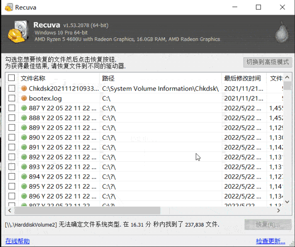295x247 pixels.
Task: Click the Recuva title bar app icon
Action: point(8,8)
